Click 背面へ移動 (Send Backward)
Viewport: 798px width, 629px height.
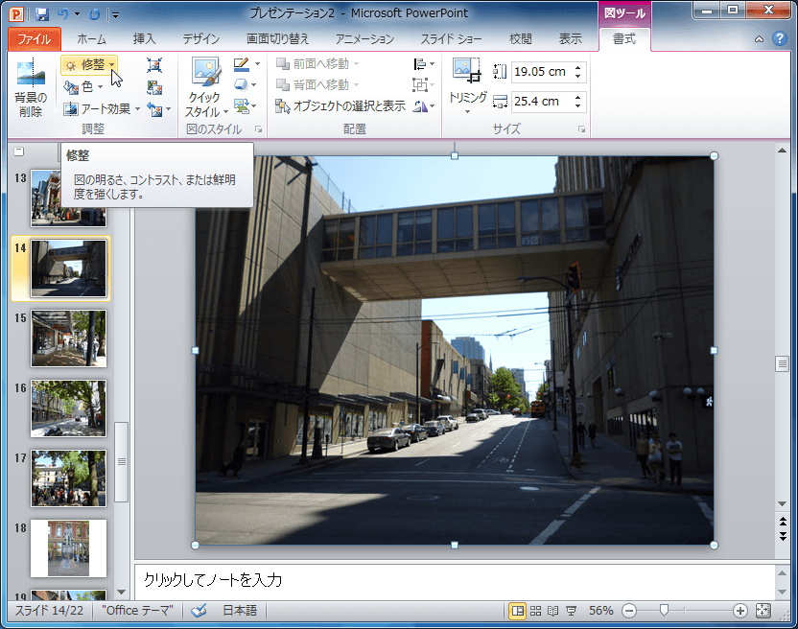317,85
